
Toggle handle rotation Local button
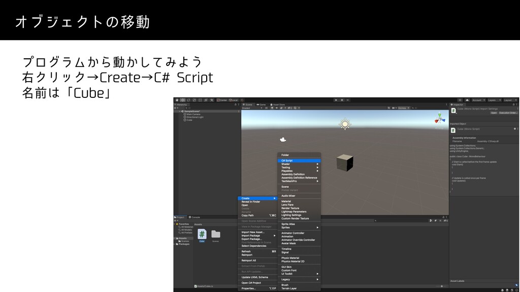click(234, 100)
